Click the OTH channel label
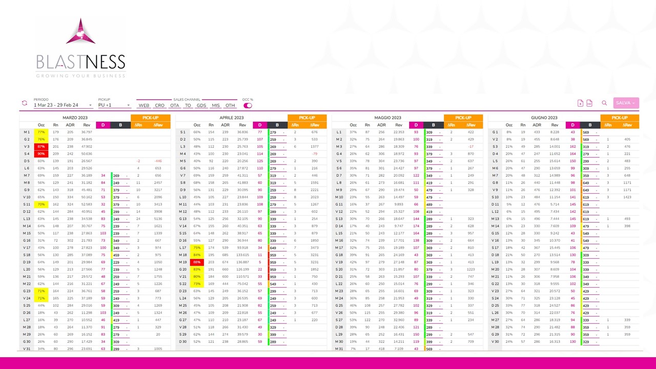This screenshot has width=656, height=369. point(230,106)
